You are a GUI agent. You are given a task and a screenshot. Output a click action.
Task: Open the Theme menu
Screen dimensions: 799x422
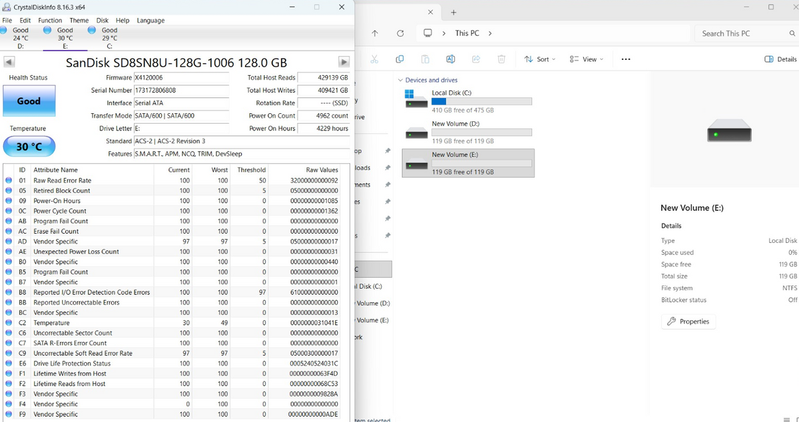tap(79, 21)
